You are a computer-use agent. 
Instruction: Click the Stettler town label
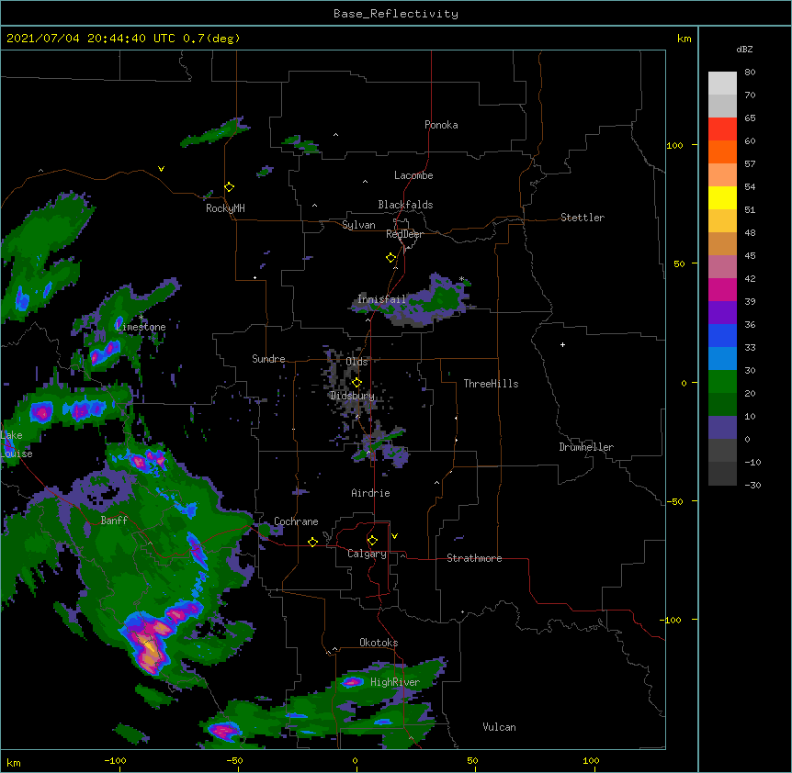(583, 218)
